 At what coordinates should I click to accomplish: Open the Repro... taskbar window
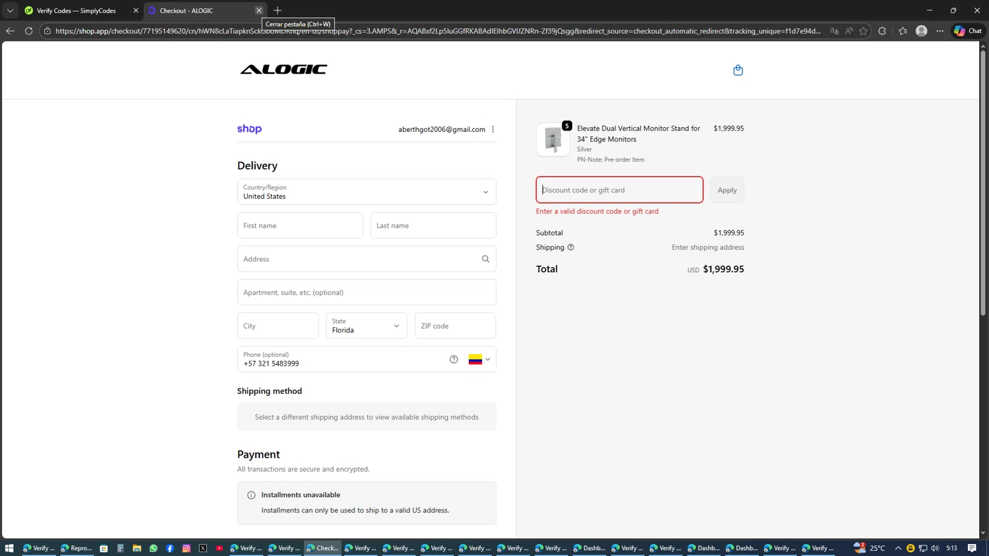[x=76, y=548]
